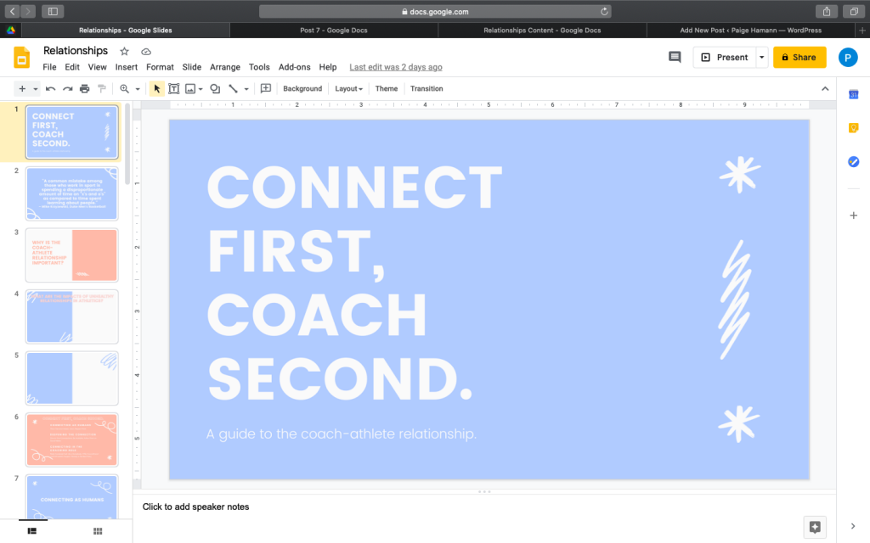Open the Help menu
The width and height of the screenshot is (870, 543).
click(327, 67)
